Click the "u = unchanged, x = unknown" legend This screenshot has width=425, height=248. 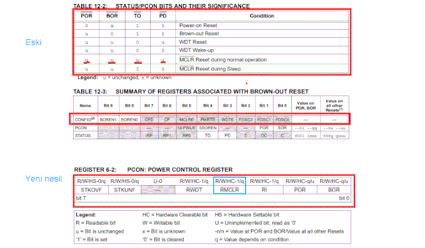coord(137,78)
